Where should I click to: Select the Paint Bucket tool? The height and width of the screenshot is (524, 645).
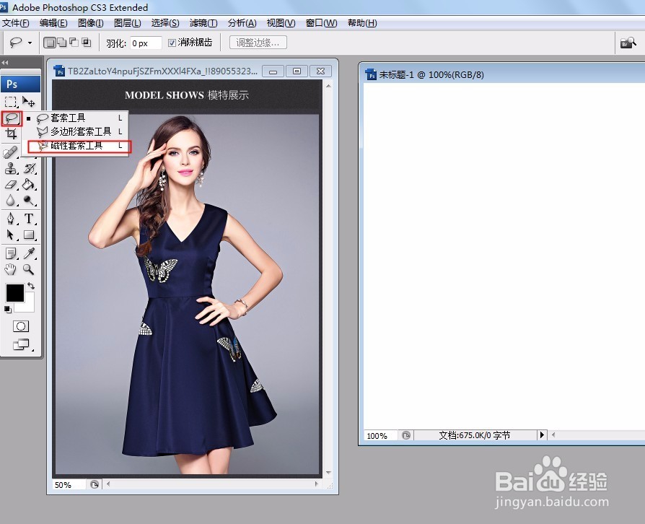[x=29, y=184]
